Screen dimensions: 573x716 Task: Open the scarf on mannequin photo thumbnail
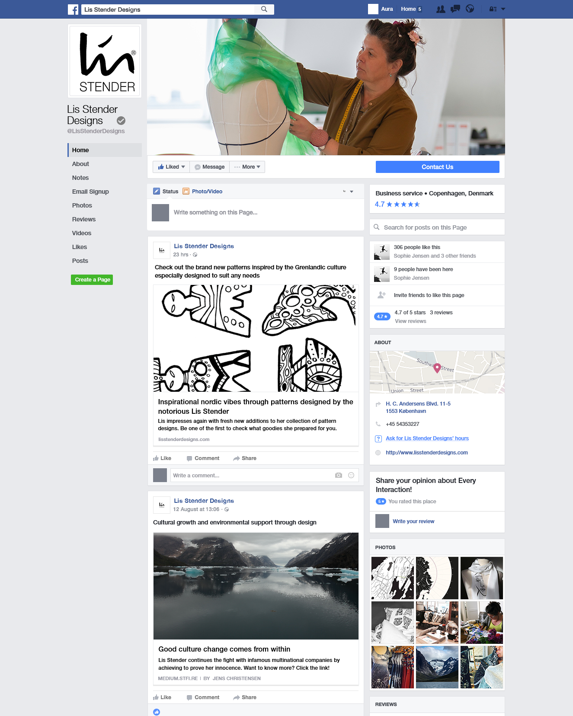pyautogui.click(x=482, y=578)
